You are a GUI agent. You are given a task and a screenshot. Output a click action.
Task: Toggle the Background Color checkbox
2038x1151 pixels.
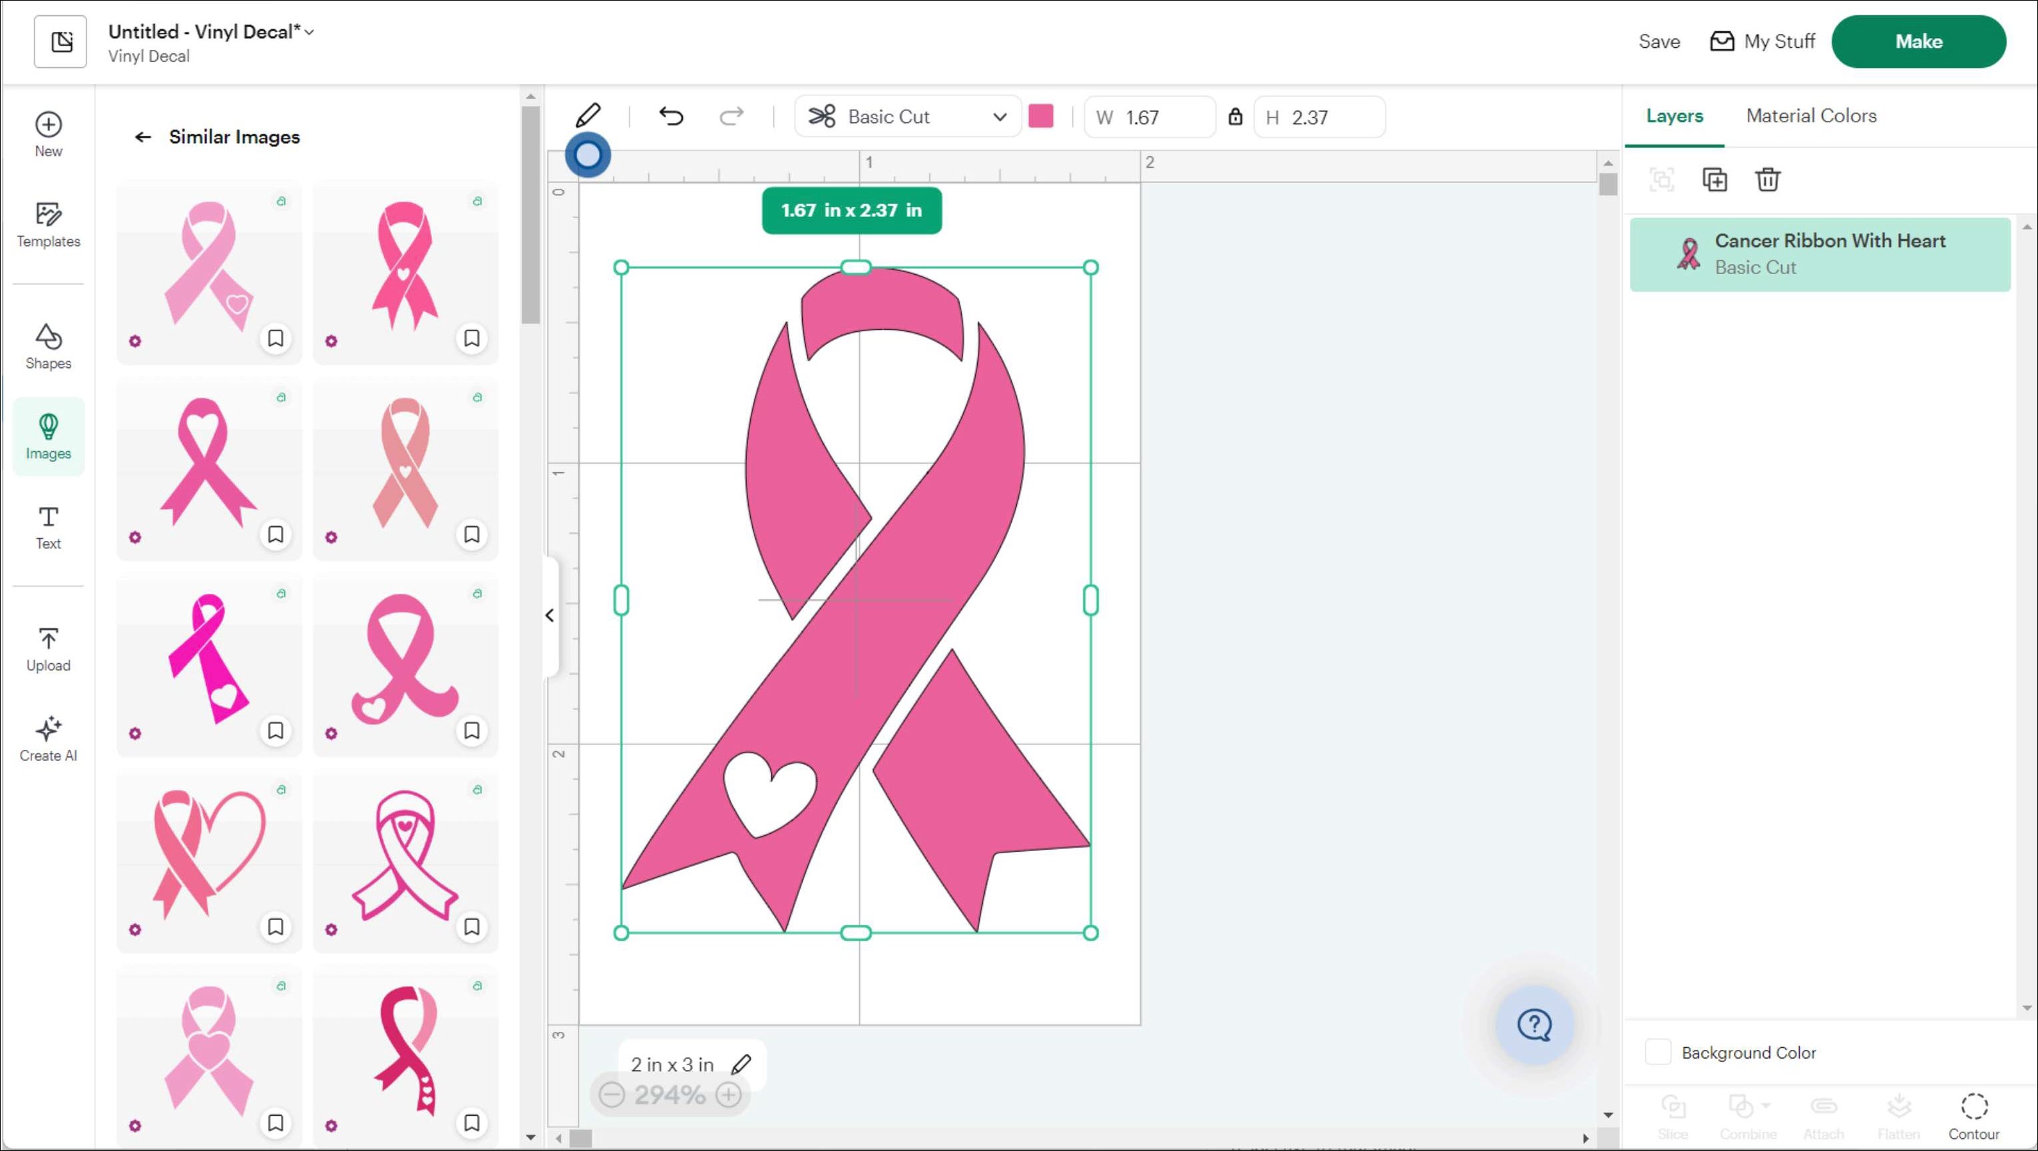point(1659,1051)
